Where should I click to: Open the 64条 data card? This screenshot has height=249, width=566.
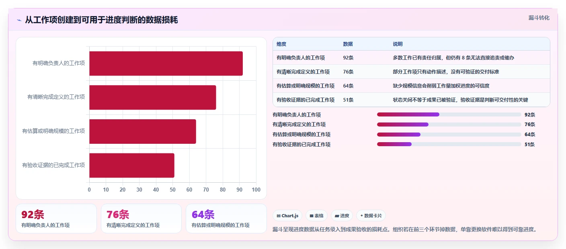(x=226, y=218)
